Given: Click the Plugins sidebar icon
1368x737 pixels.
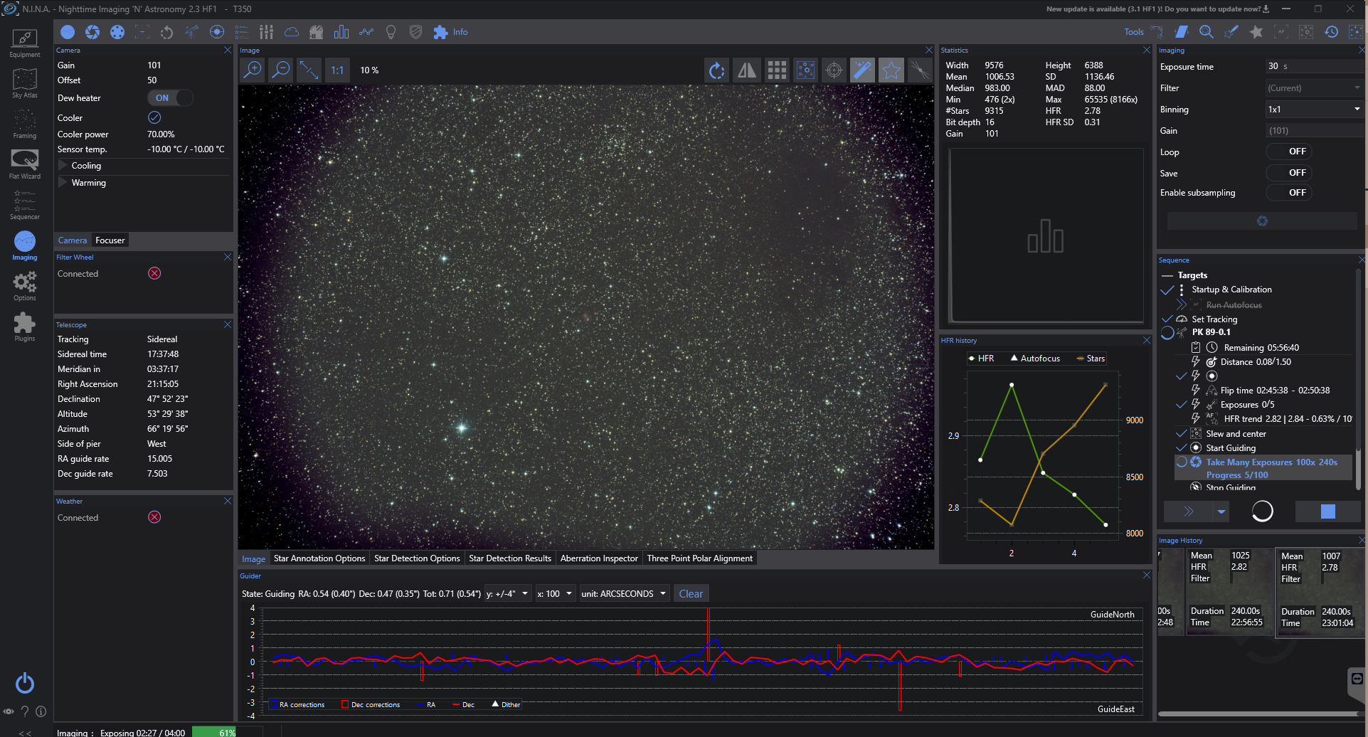Looking at the screenshot, I should [x=24, y=327].
